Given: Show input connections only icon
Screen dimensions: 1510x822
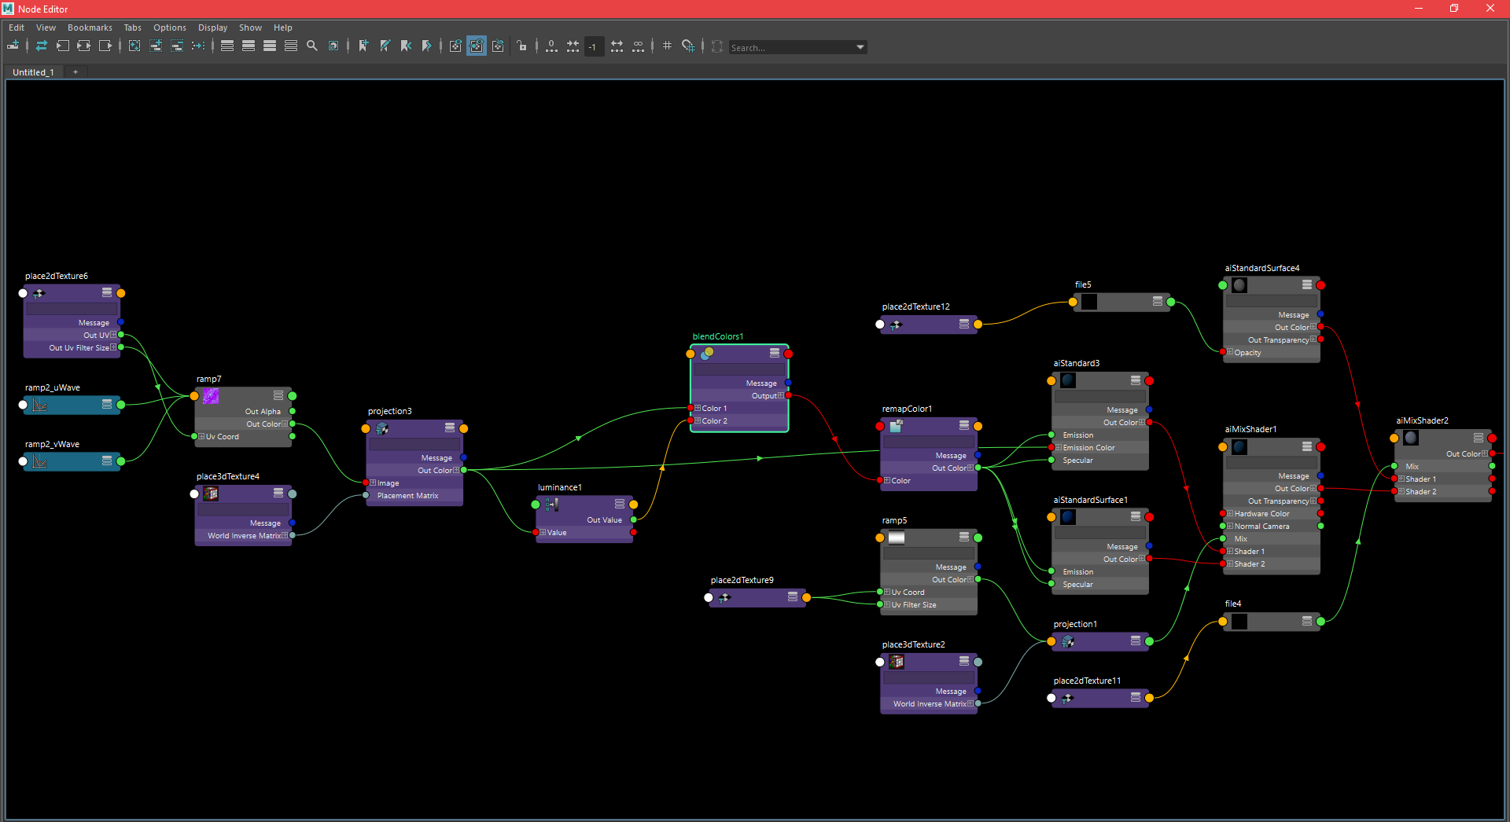Looking at the screenshot, I should point(63,46).
